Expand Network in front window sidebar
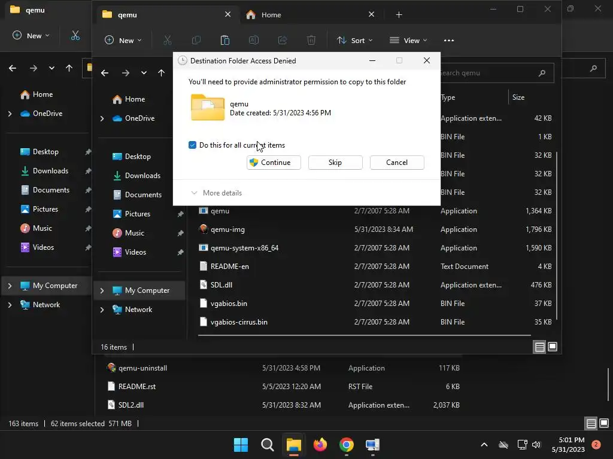Viewport: 613px width, 459px height. 102,310
